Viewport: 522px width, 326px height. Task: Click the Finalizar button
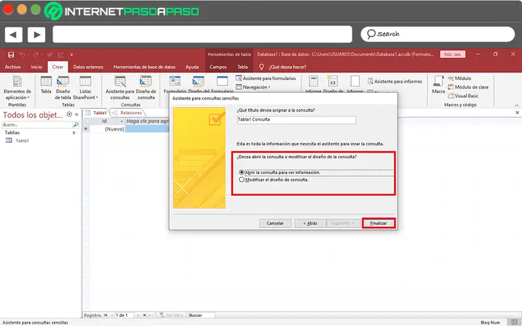[x=378, y=223]
